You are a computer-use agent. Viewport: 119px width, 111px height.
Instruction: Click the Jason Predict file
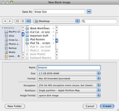tap(36, 54)
